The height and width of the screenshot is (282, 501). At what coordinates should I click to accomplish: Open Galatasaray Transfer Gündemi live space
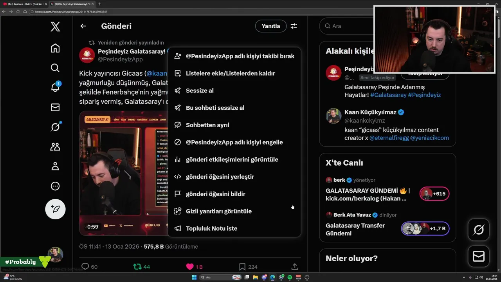click(355, 230)
